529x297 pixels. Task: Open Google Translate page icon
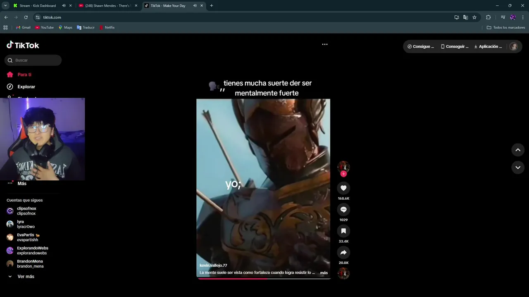465,17
